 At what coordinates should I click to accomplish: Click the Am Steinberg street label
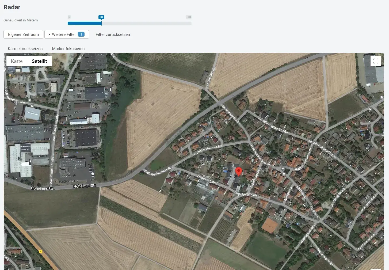(x=210, y=77)
